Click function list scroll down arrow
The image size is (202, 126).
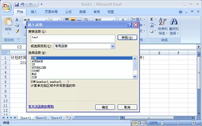coord(135,77)
